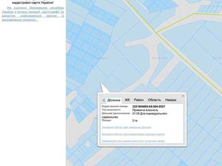Click the popup pointer tip on the parcel

point(101,83)
